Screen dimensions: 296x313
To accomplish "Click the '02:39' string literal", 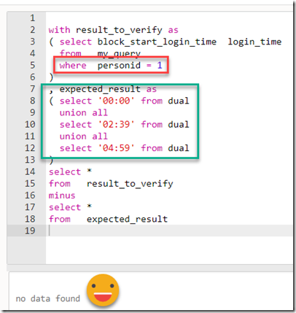I will (x=117, y=124).
